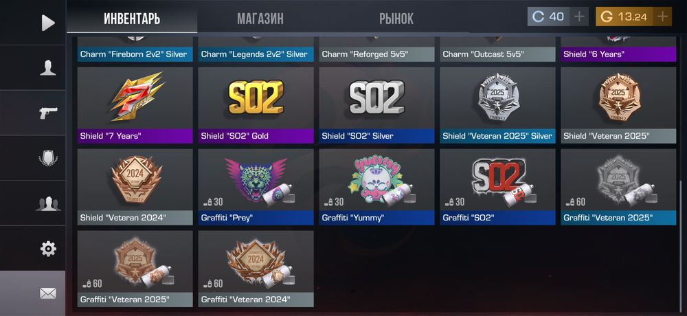Viewport: 687px width, 316px height.
Task: Select Graffiti "Yummy" item
Action: (x=376, y=187)
